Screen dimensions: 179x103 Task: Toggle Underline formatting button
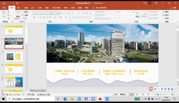pyautogui.click(x=40, y=17)
